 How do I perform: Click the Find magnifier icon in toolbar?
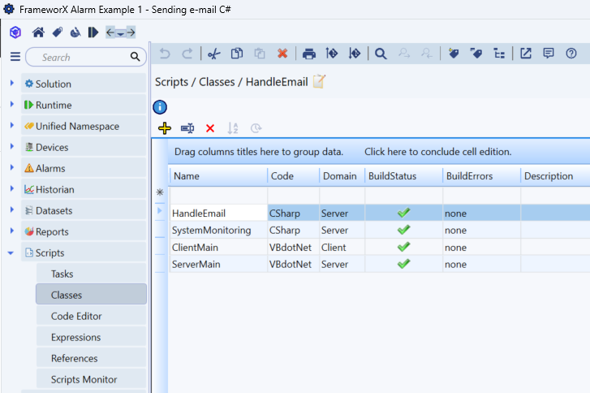[x=381, y=54]
